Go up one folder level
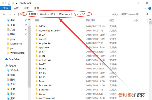This screenshot has height=100, width=152. click(x=18, y=14)
